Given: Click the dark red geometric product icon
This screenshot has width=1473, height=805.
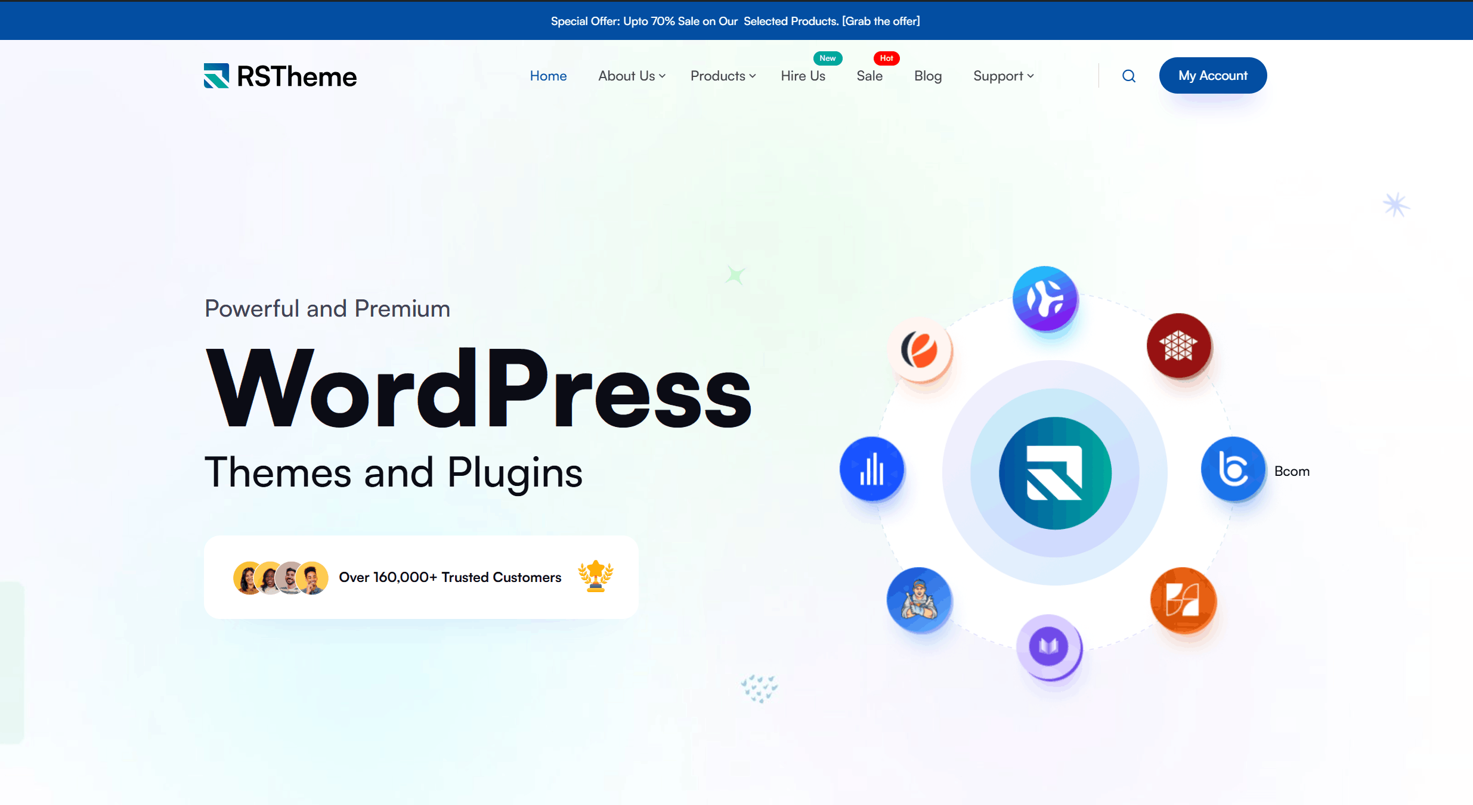Looking at the screenshot, I should pyautogui.click(x=1178, y=345).
